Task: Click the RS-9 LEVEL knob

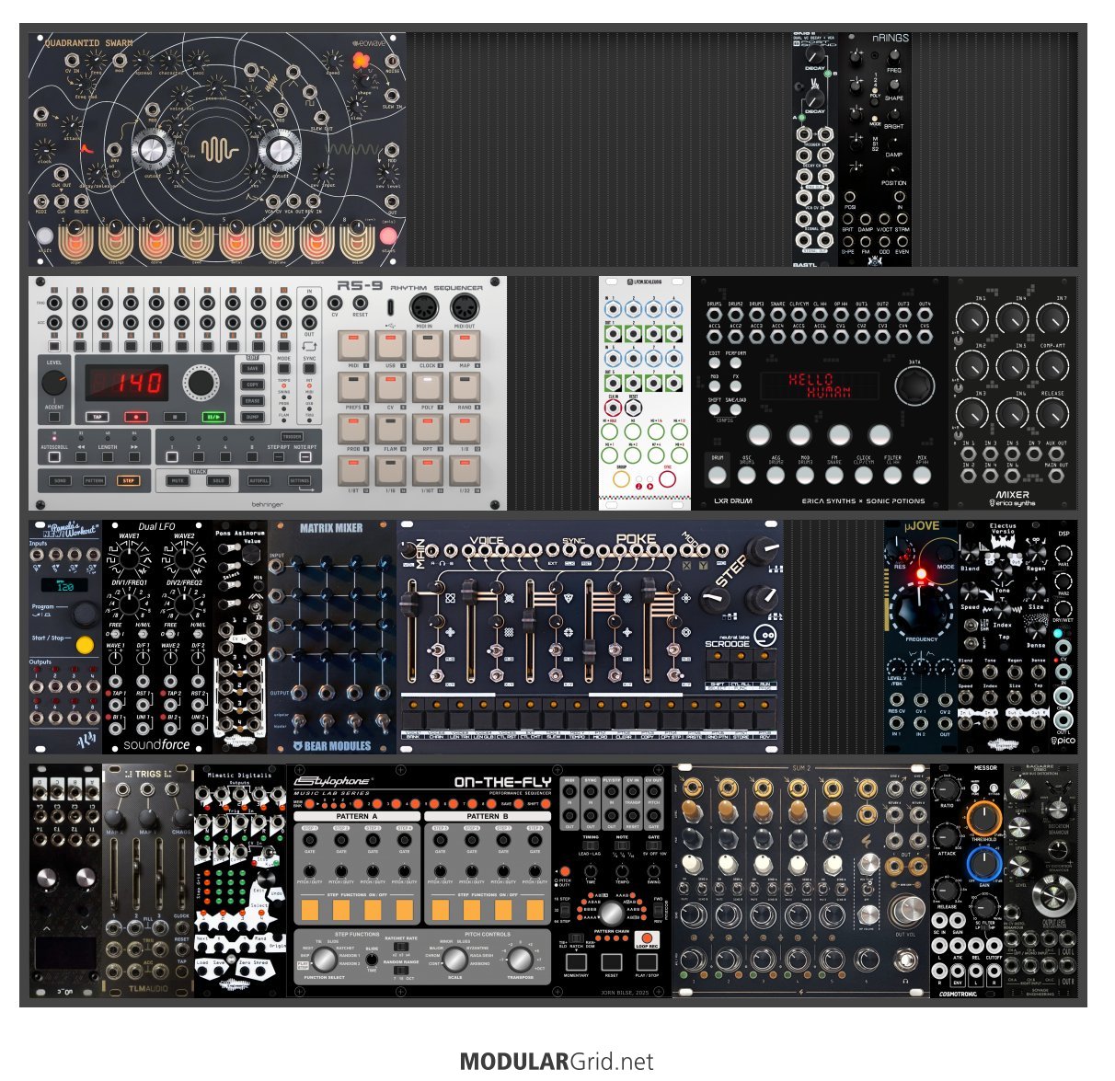Action: [x=54, y=384]
